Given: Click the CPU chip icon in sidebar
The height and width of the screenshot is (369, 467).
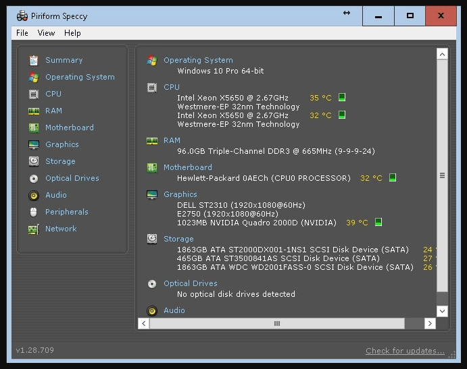Looking at the screenshot, I should click(x=34, y=94).
